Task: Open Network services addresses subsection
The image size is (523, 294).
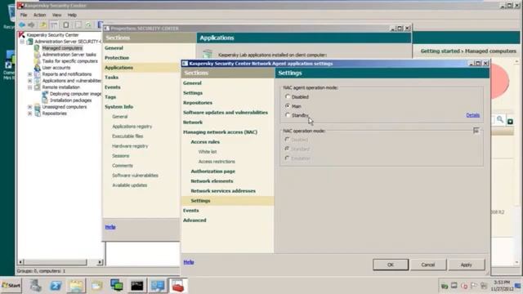Action: tap(223, 191)
